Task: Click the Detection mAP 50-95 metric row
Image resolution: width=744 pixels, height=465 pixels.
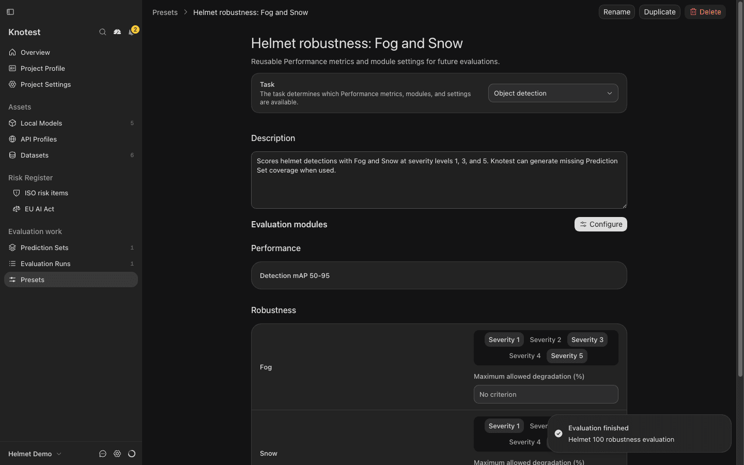Action: pos(439,275)
